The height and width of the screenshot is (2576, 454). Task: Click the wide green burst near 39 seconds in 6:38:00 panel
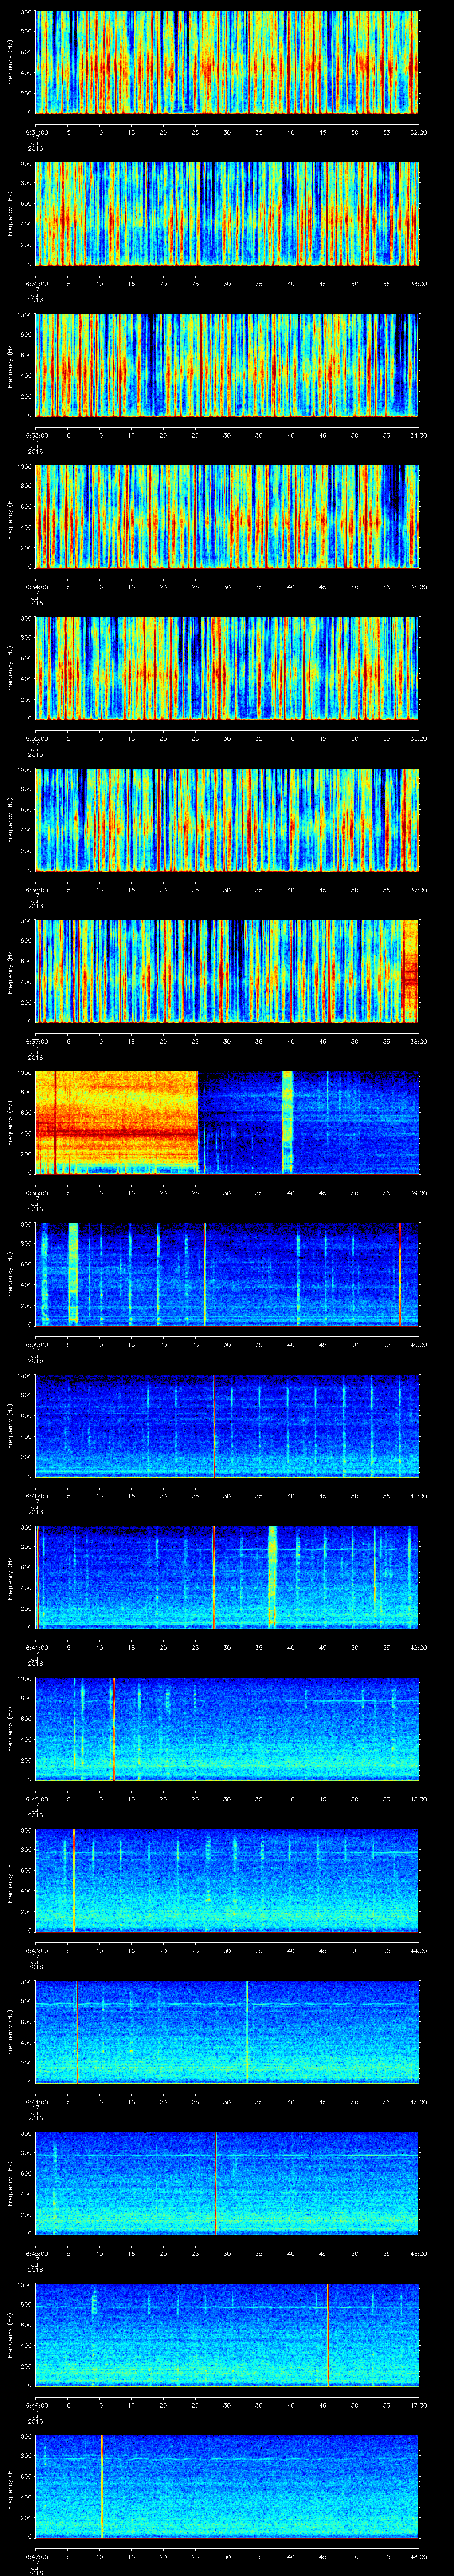pos(287,1123)
